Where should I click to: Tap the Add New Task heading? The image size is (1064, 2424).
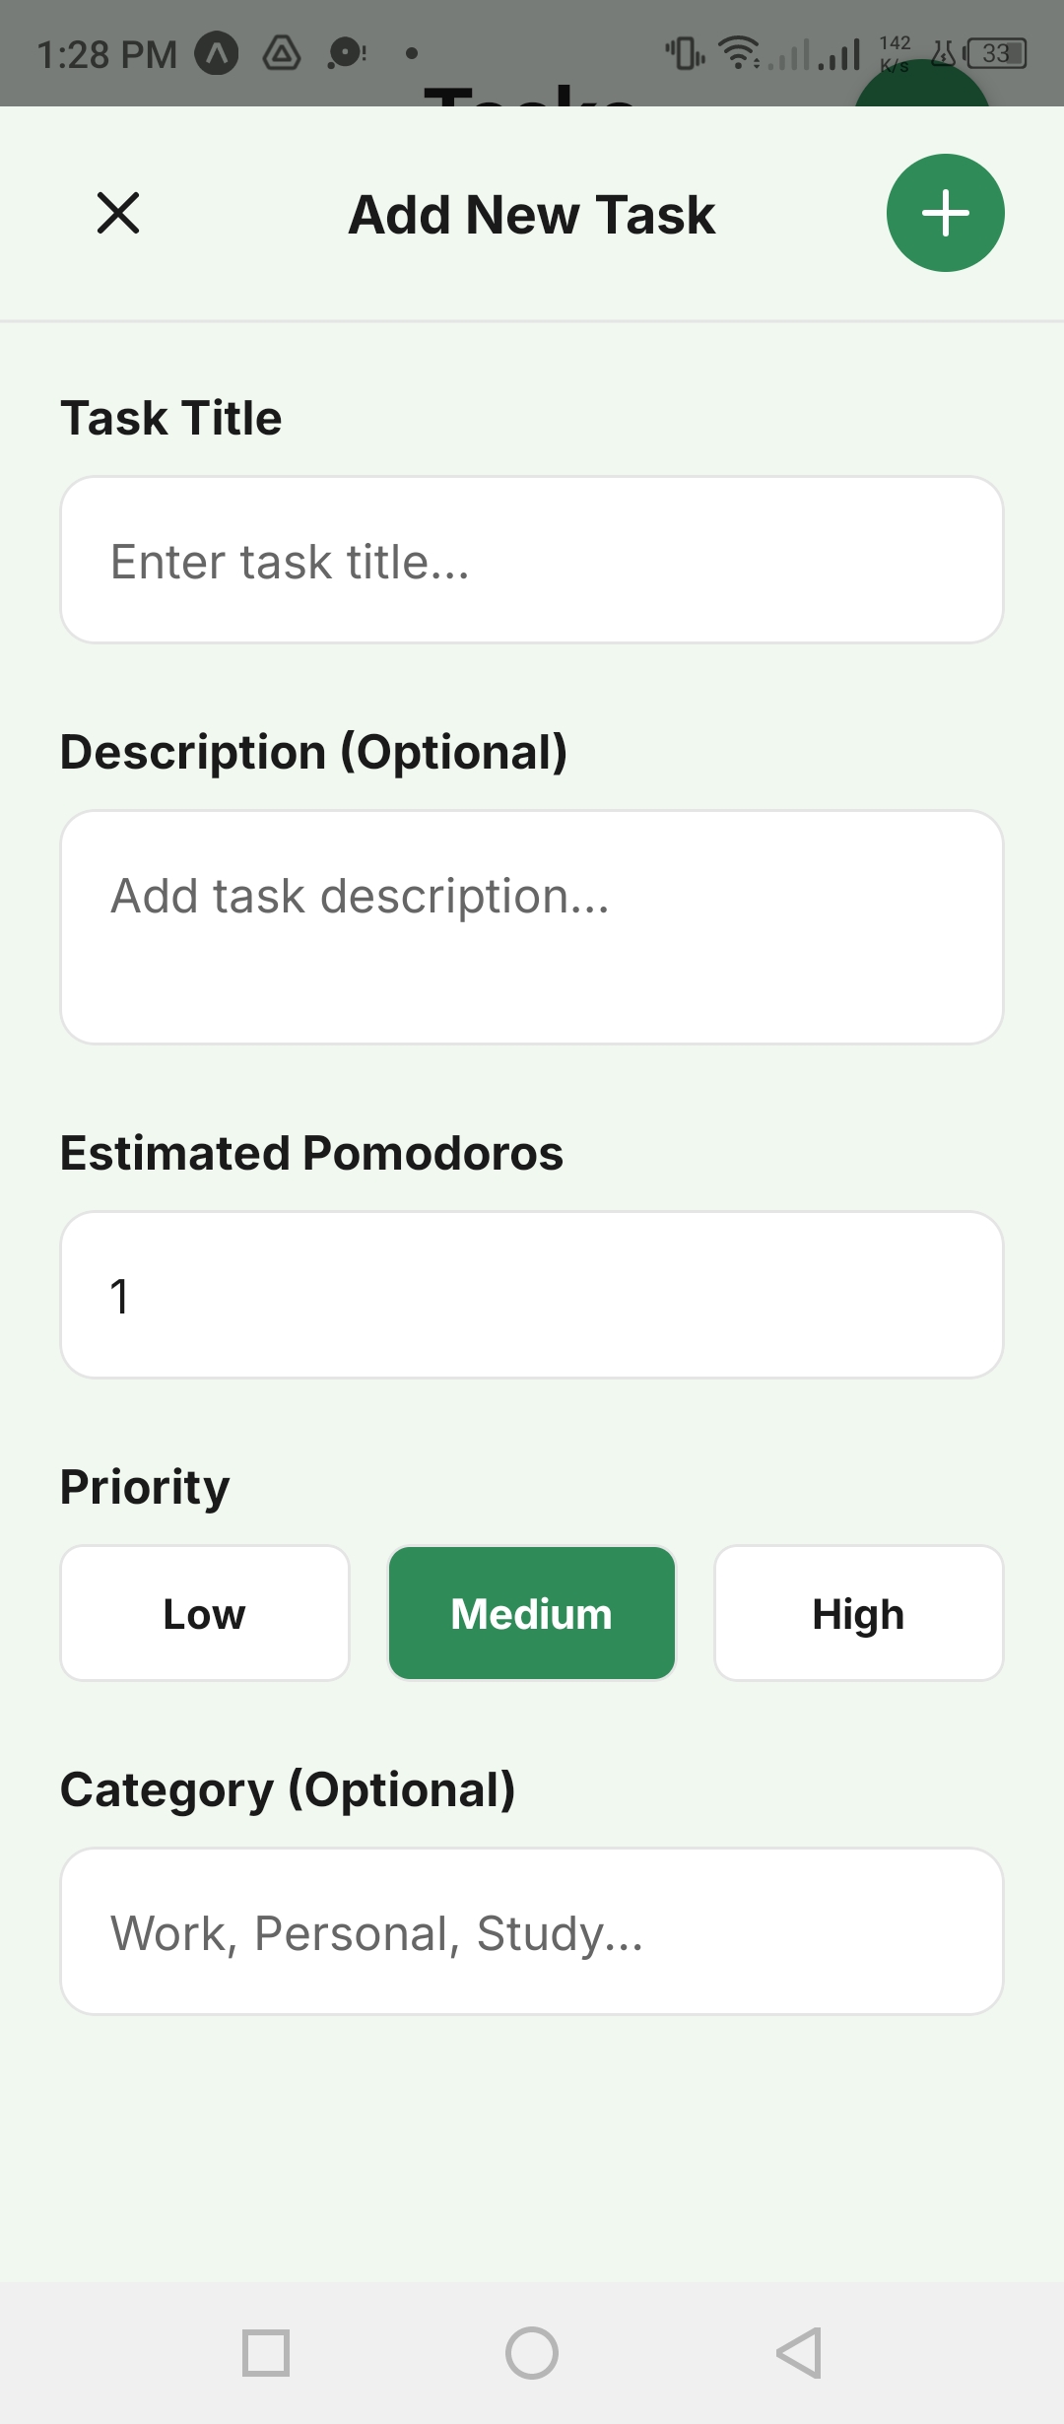click(x=532, y=215)
